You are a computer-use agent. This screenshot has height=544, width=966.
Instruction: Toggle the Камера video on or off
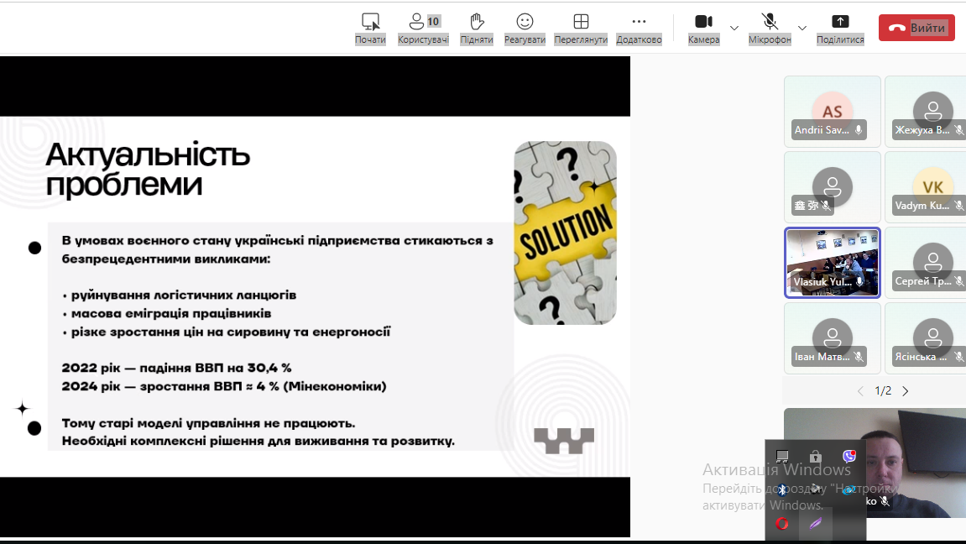click(703, 28)
